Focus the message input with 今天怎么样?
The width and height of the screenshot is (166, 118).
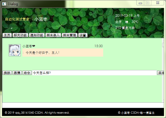click(94, 73)
